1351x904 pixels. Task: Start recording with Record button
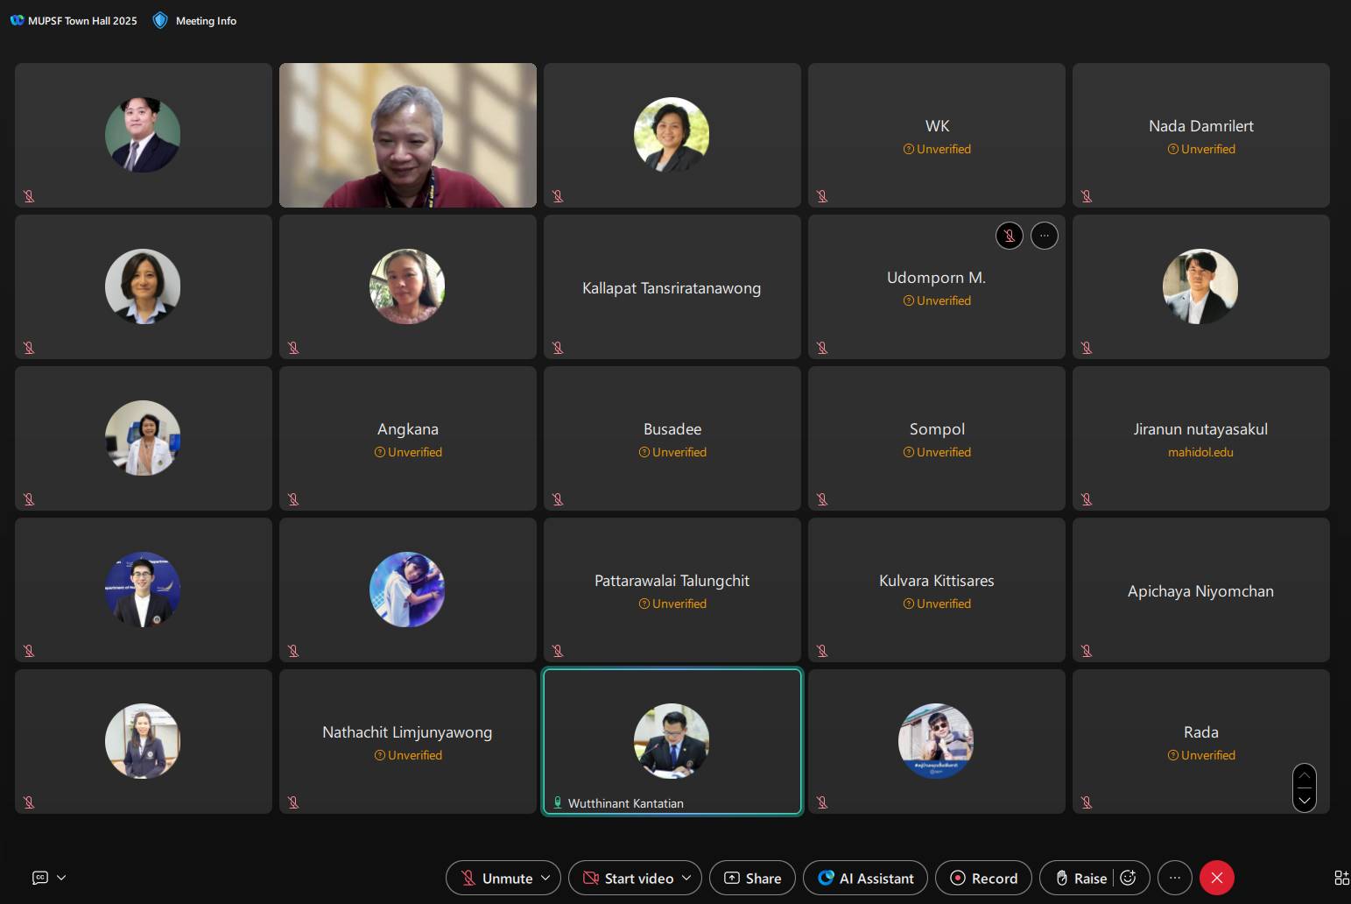983,878
